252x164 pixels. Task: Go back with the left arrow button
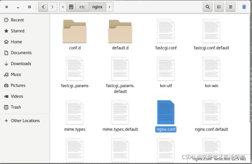43,7
